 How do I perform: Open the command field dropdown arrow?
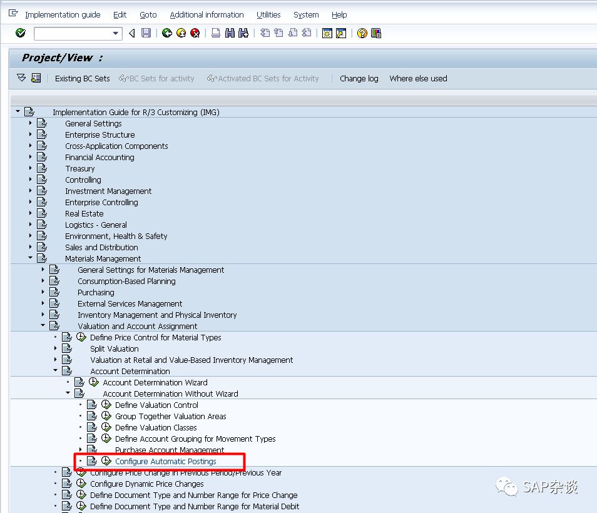(116, 34)
